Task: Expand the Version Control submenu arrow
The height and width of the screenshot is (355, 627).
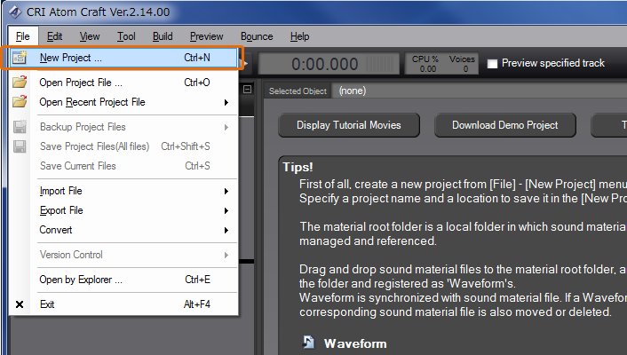Action: click(226, 255)
